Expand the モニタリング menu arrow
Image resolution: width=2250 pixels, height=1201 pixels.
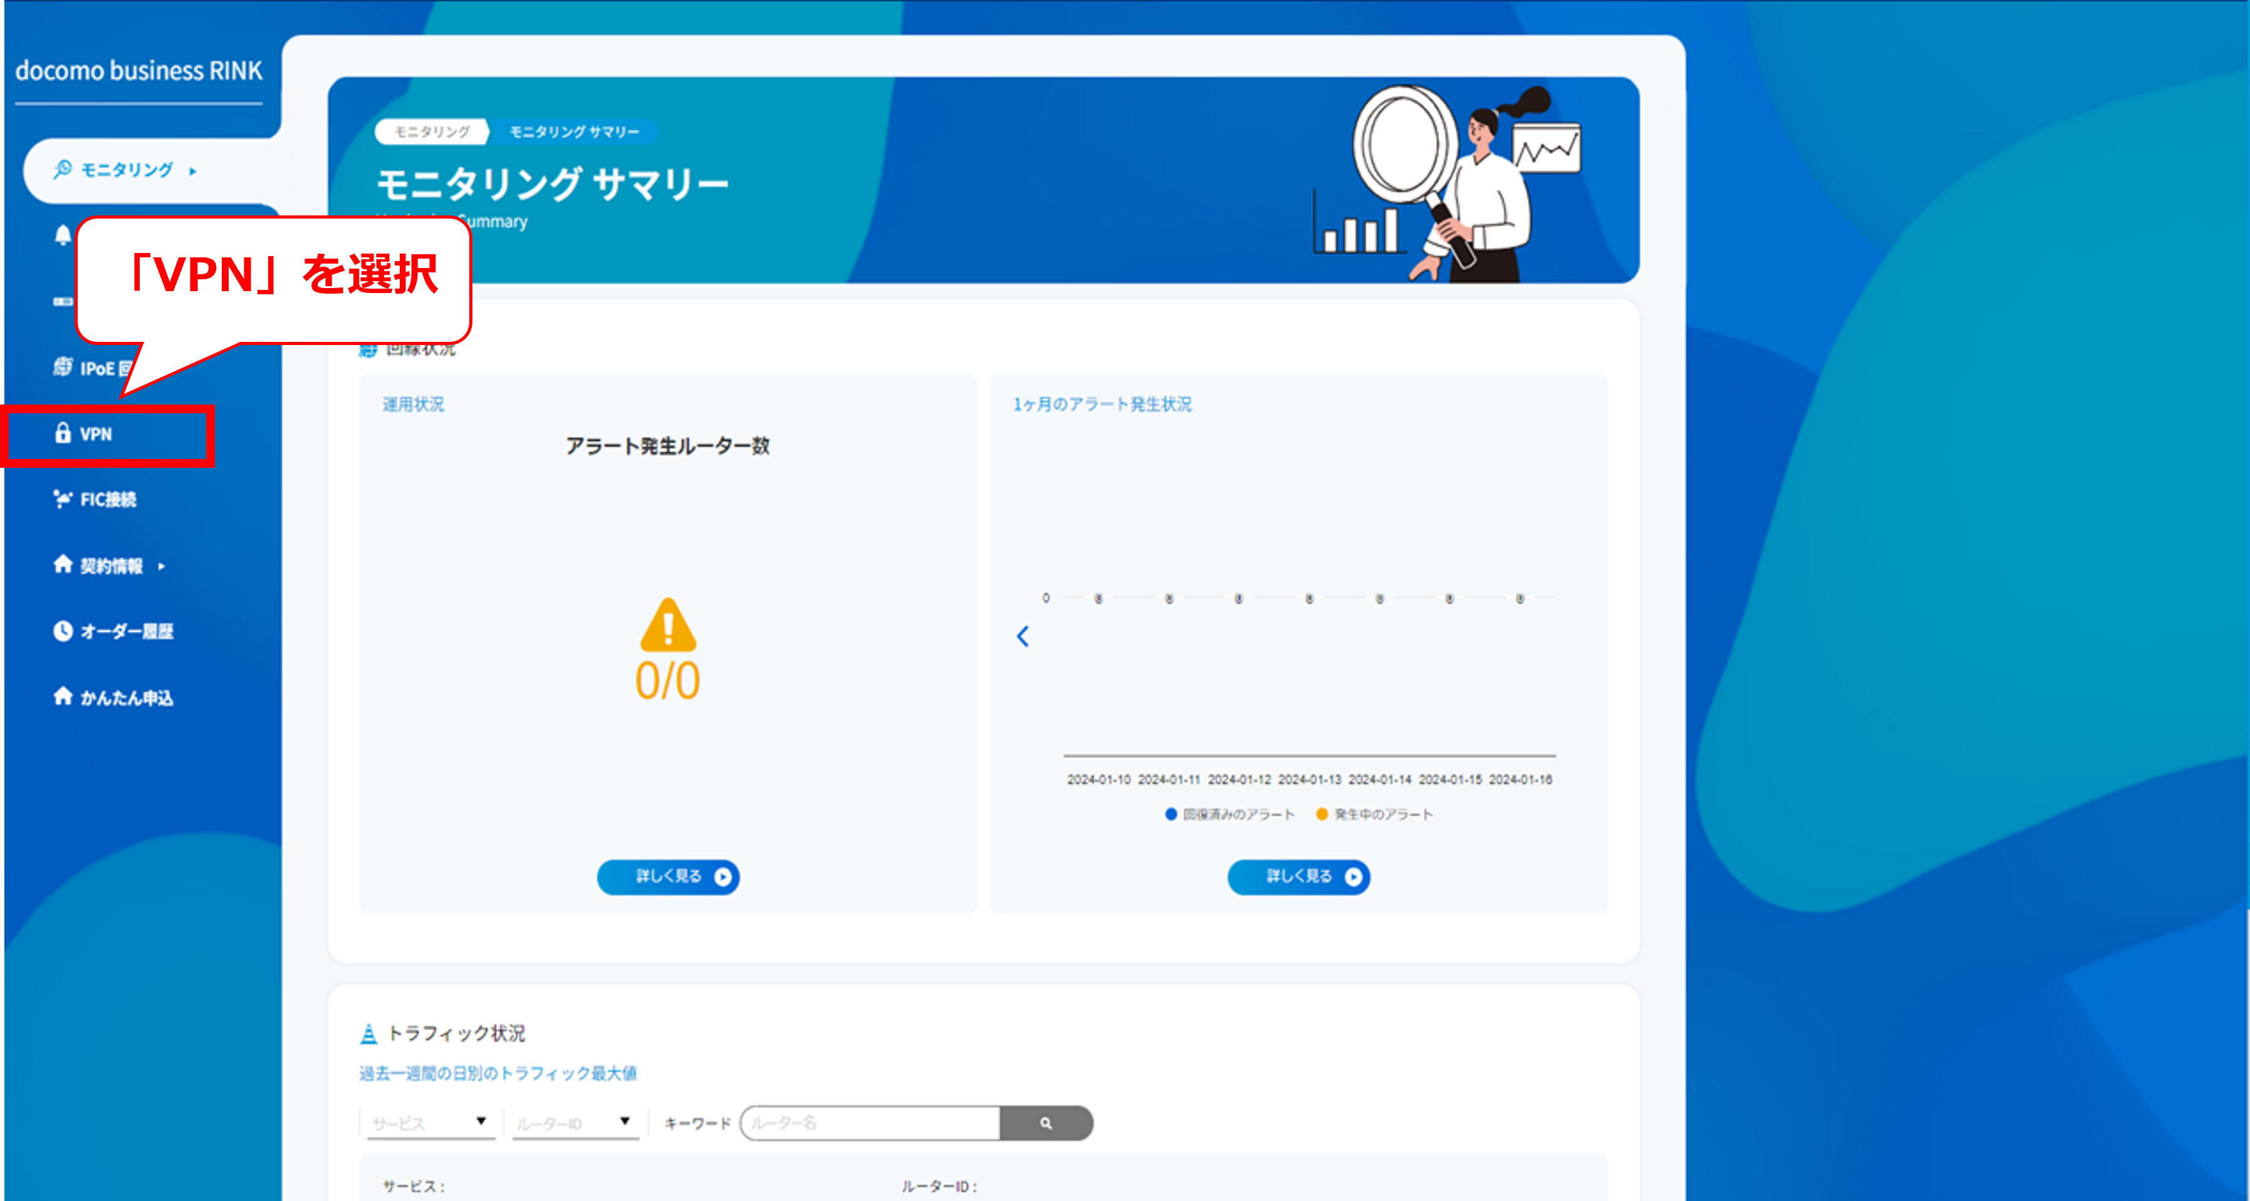click(193, 171)
